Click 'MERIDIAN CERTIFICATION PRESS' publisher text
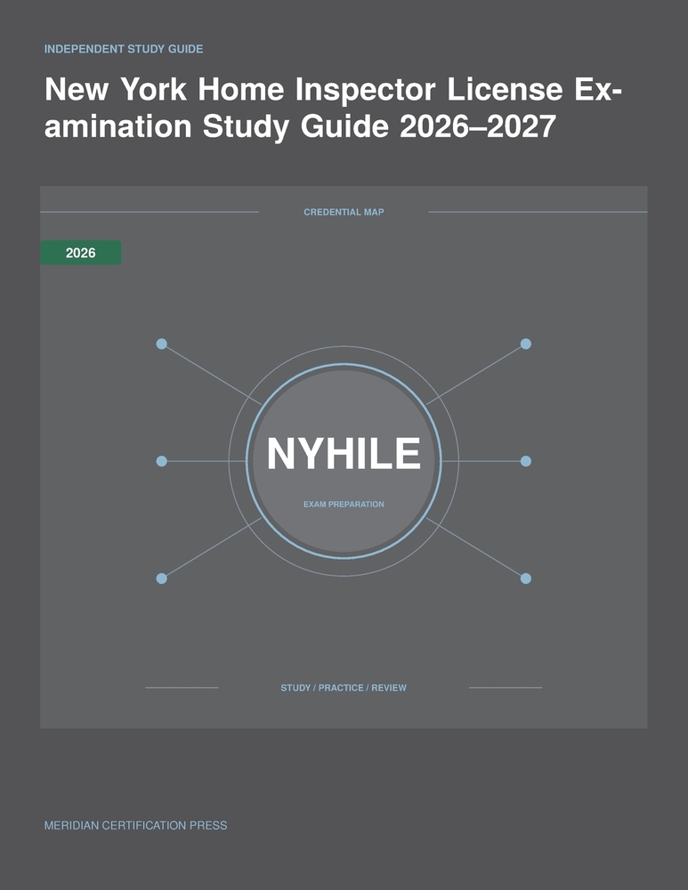688x890 pixels. pyautogui.click(x=135, y=825)
